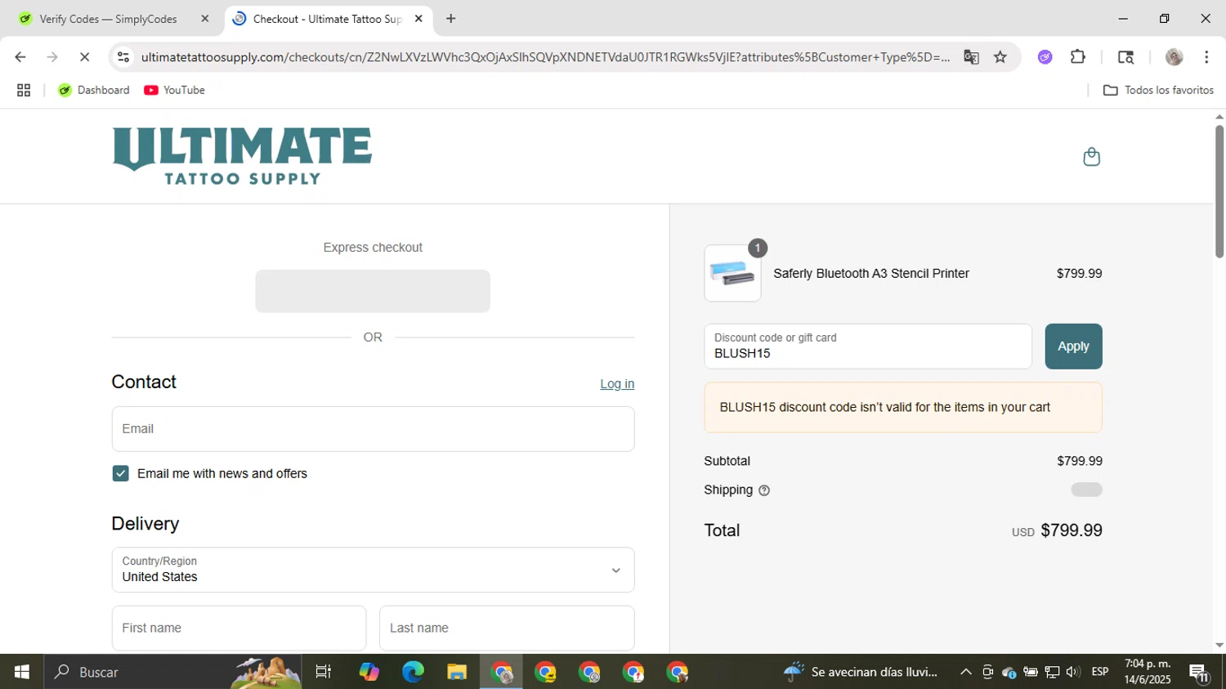Uncheck Email me with news and offers
This screenshot has width=1226, height=689.
pos(120,474)
